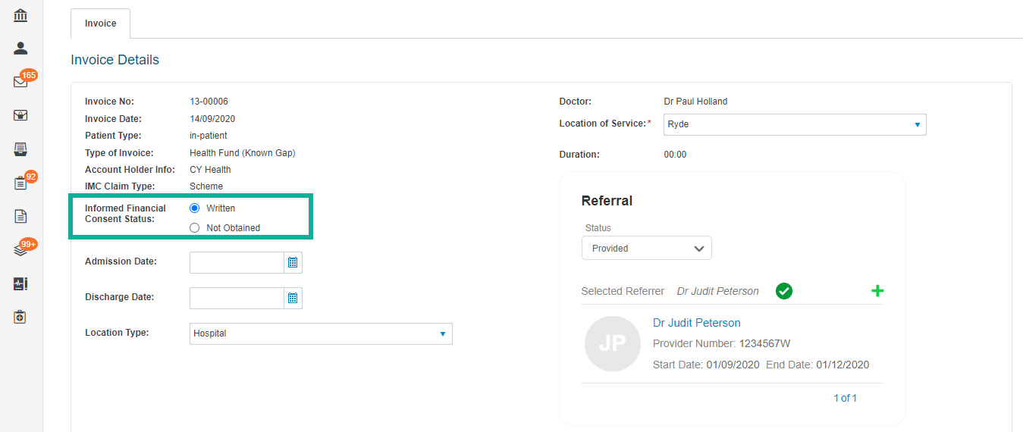The width and height of the screenshot is (1023, 432).
Task: Click the 1 of 1 pagination link
Action: click(845, 398)
